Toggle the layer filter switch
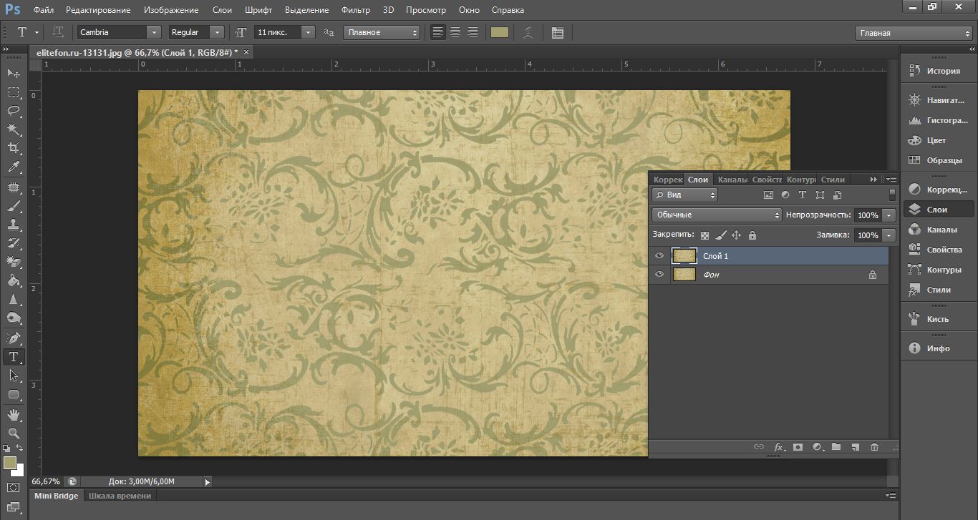This screenshot has height=520, width=978. (892, 194)
